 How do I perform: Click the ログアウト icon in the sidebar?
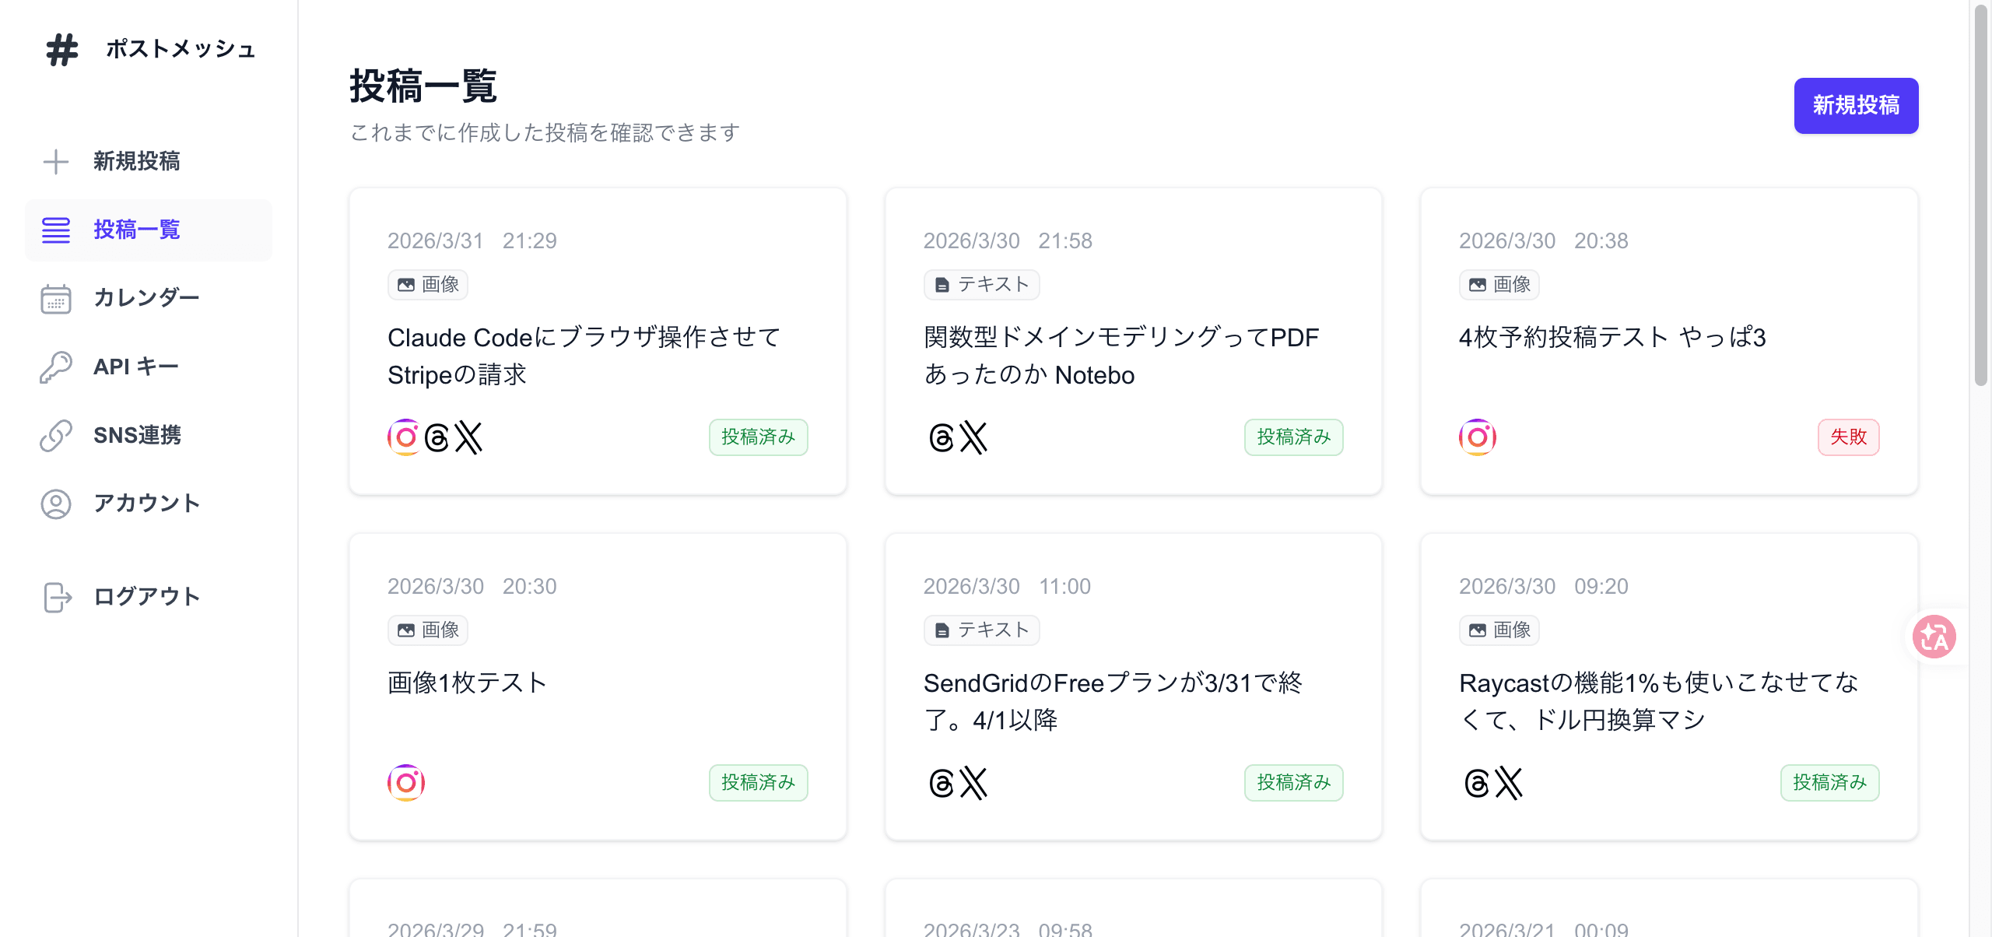pyautogui.click(x=55, y=597)
